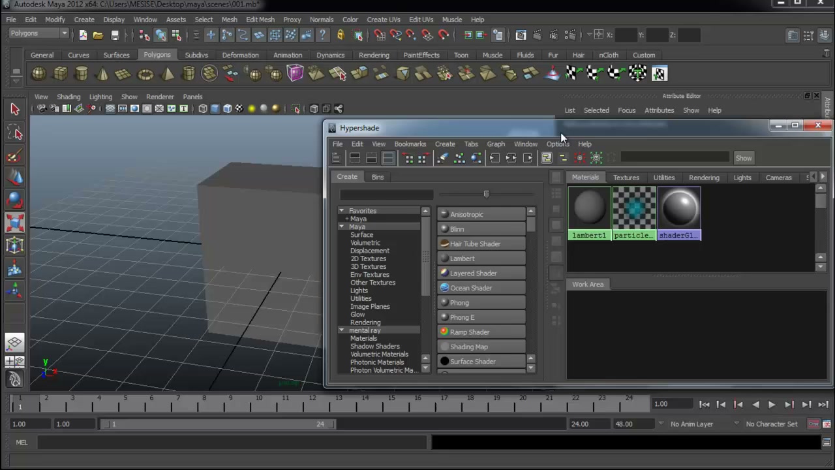The image size is (835, 470).
Task: Open the Create UVs main menu
Action: [x=383, y=20]
